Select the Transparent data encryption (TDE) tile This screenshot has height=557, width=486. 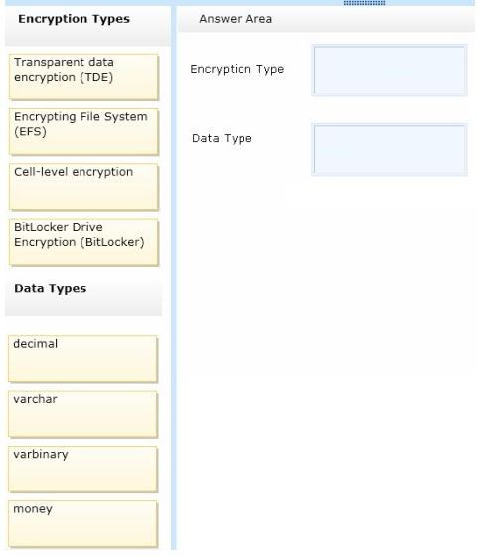83,78
